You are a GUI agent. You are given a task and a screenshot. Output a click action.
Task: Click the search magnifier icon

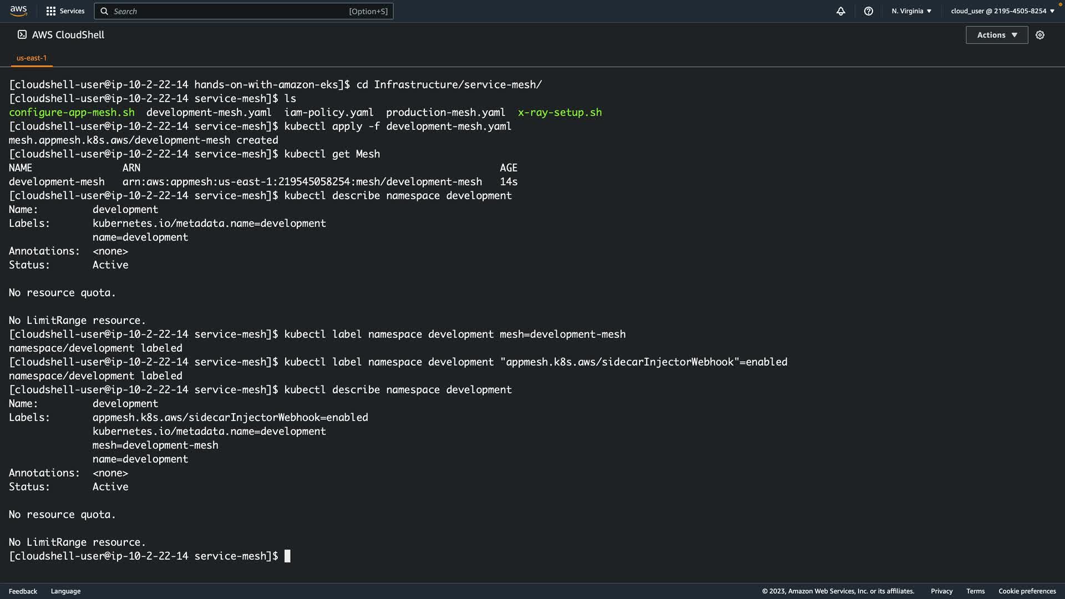(104, 11)
